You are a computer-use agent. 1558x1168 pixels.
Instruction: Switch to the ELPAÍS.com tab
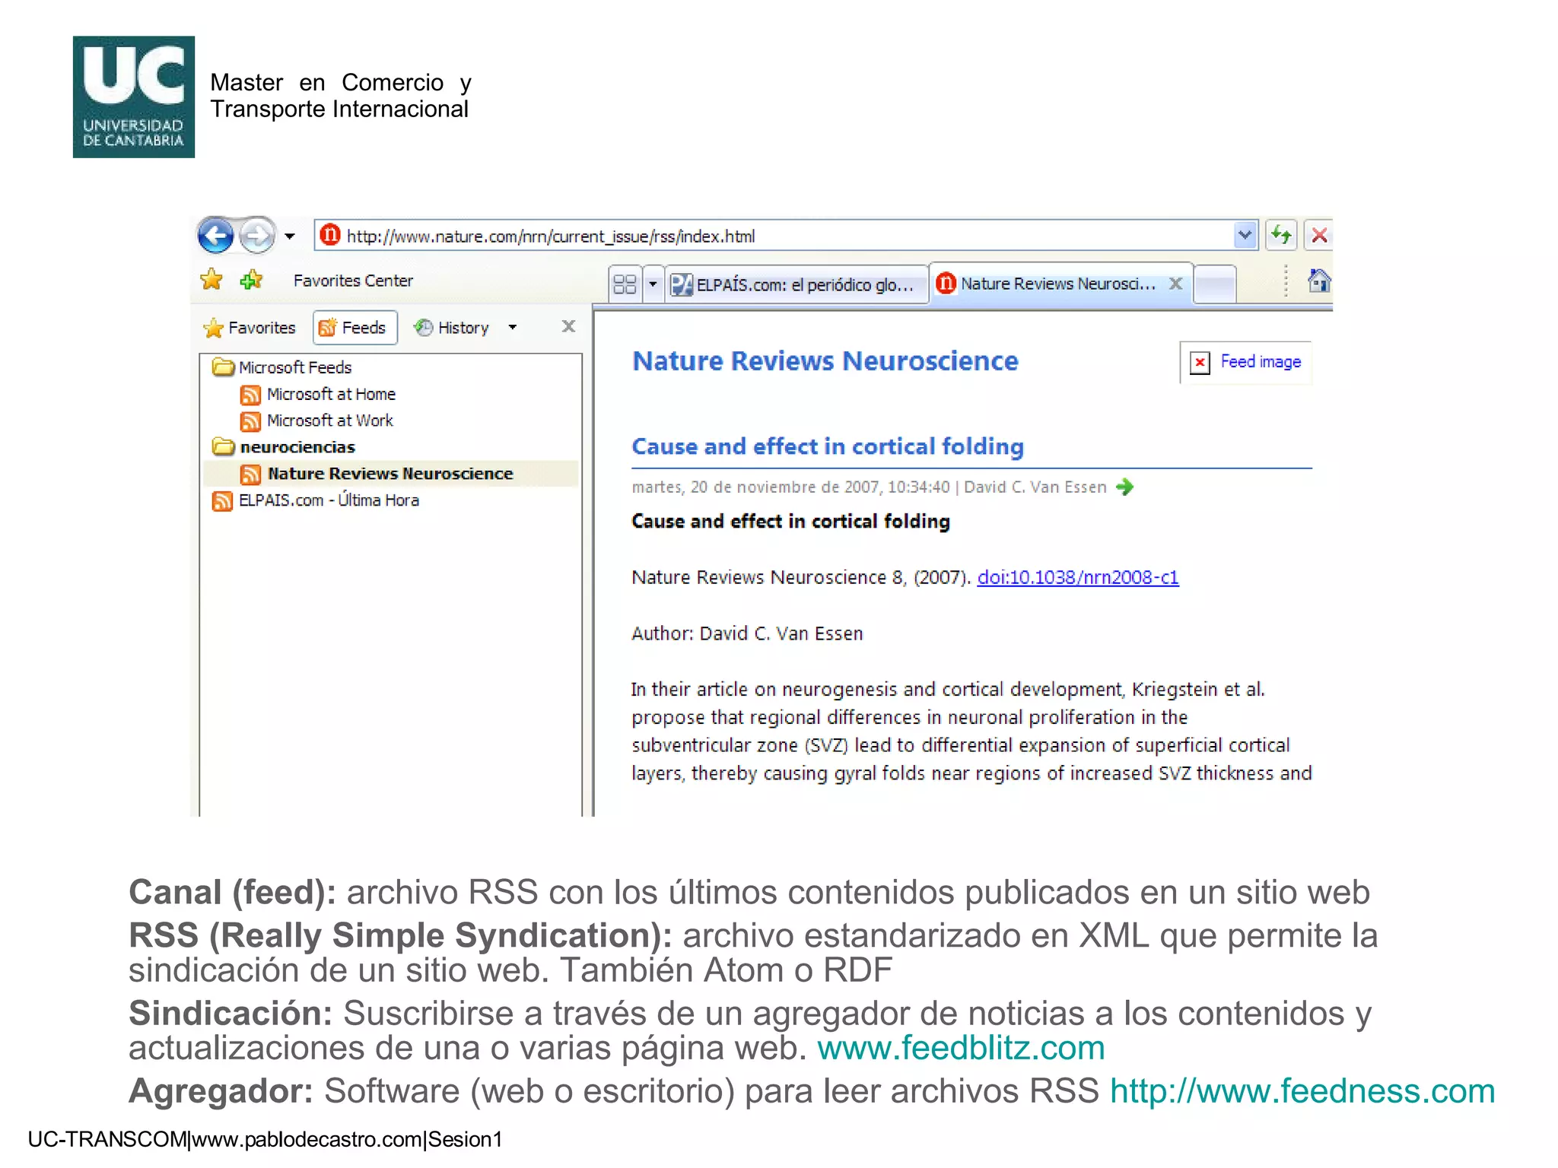tap(796, 284)
